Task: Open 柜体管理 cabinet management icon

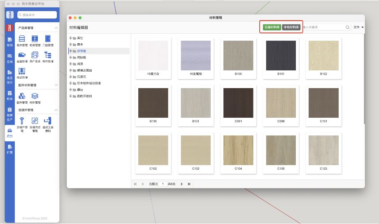Action: (x=35, y=39)
